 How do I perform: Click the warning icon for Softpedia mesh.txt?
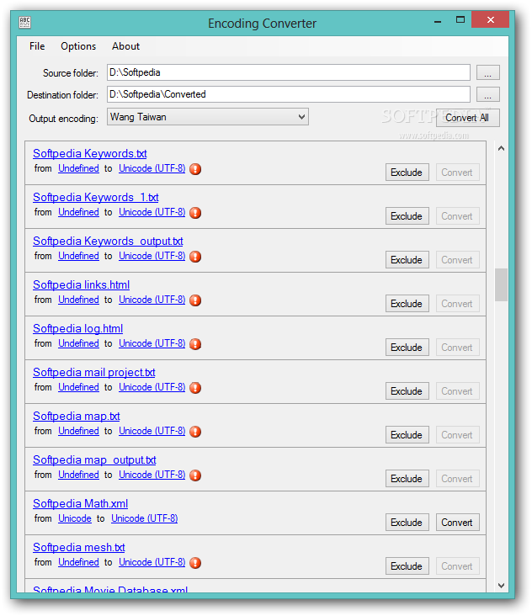pos(195,563)
